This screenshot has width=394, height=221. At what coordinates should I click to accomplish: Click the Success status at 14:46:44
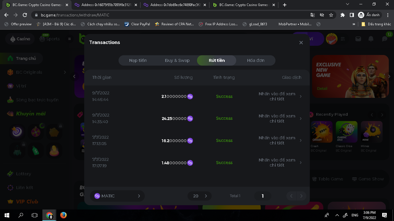[224, 96]
